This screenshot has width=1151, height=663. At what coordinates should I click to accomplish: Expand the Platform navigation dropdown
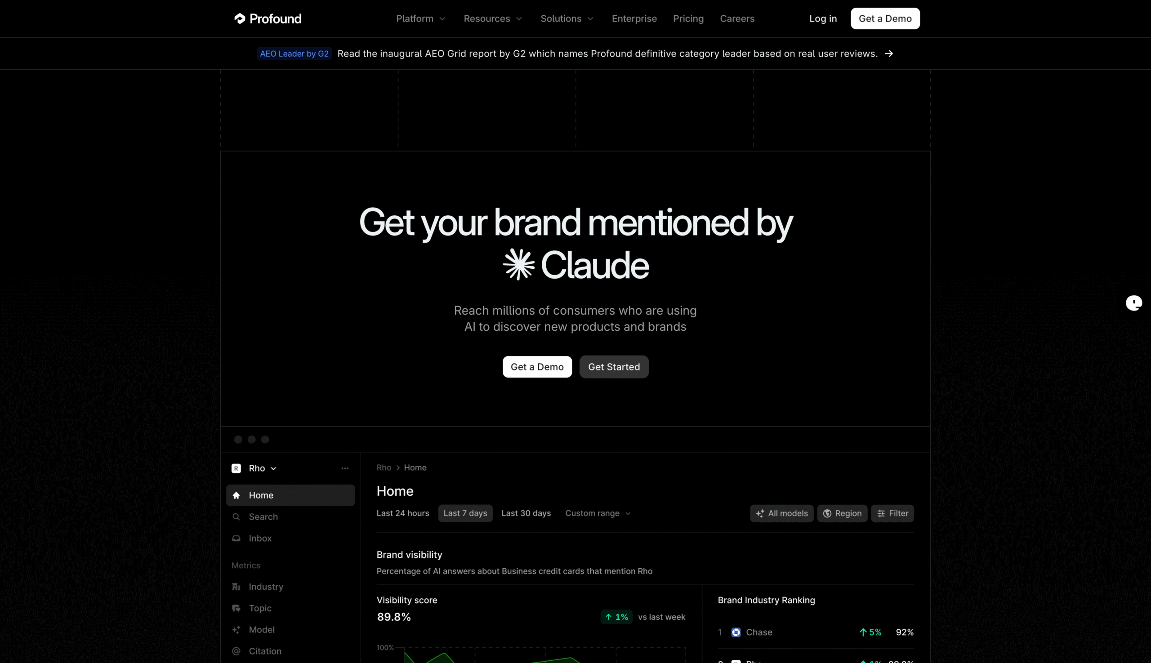coord(420,19)
